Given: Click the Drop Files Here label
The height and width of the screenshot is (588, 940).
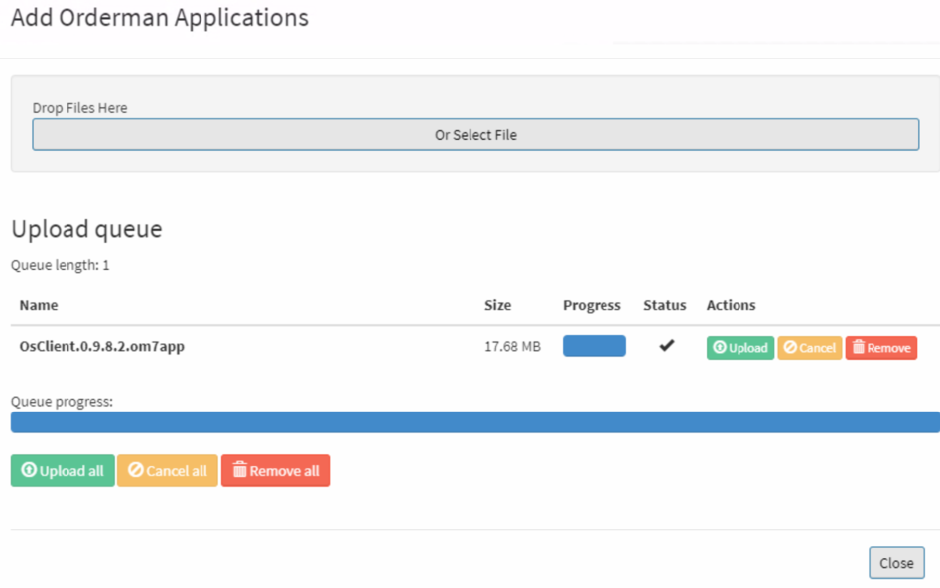Looking at the screenshot, I should [79, 108].
